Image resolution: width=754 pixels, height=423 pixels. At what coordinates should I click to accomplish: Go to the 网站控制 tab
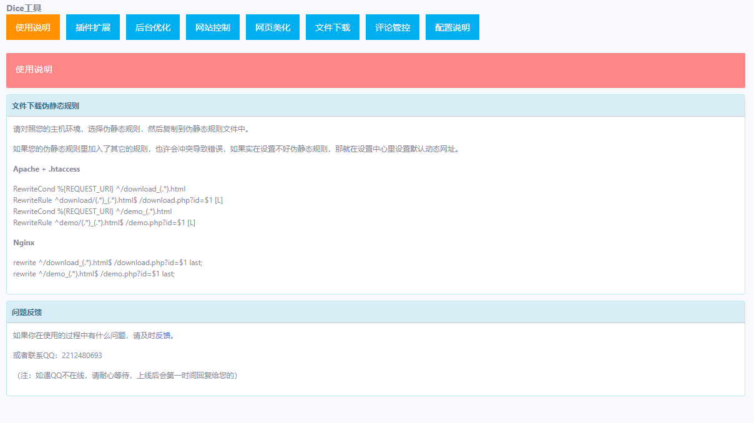pos(213,27)
